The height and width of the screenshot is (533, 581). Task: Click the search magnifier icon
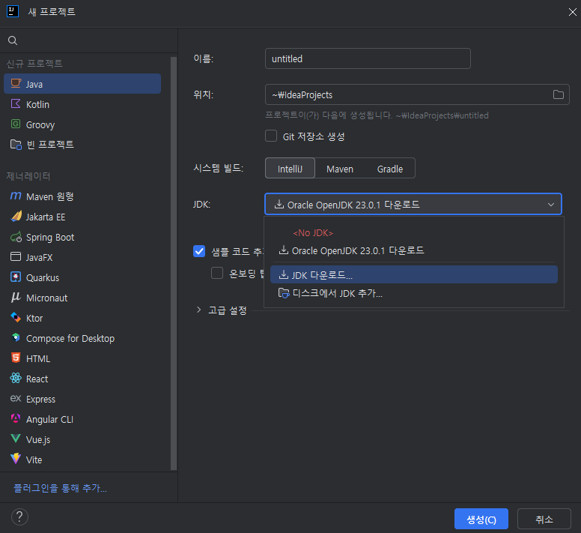point(13,40)
